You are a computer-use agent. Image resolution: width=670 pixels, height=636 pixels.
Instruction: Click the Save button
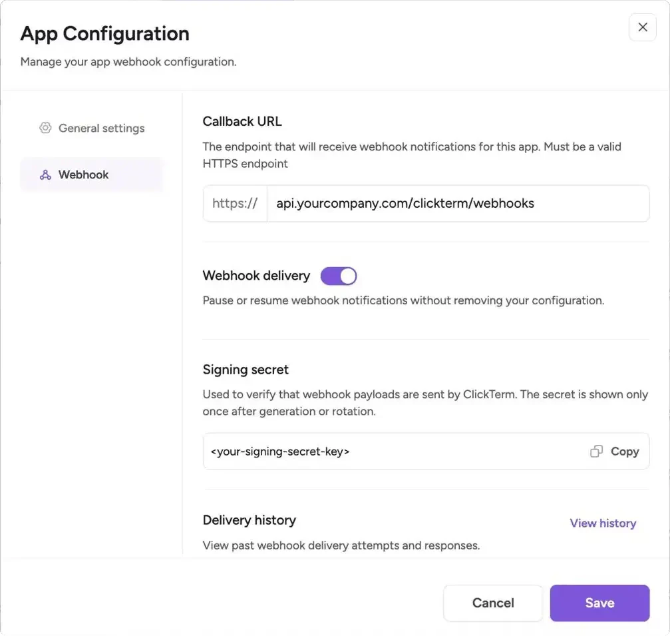pos(599,603)
